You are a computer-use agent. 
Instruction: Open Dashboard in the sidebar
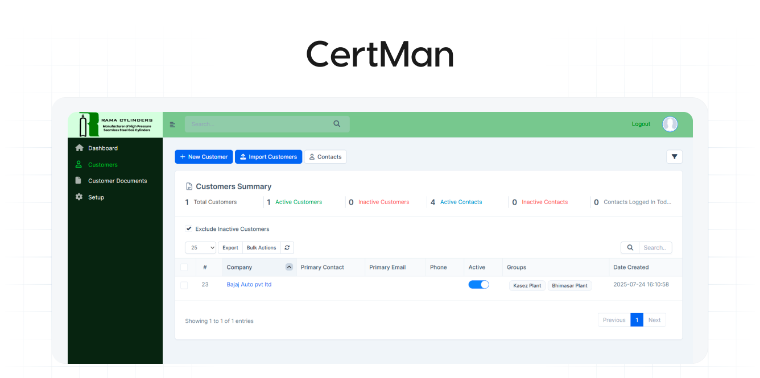102,148
